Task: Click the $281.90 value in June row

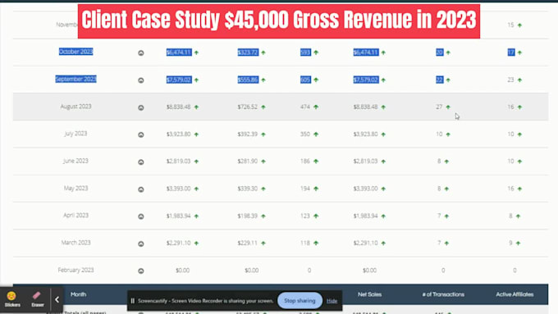Action: pyautogui.click(x=247, y=161)
